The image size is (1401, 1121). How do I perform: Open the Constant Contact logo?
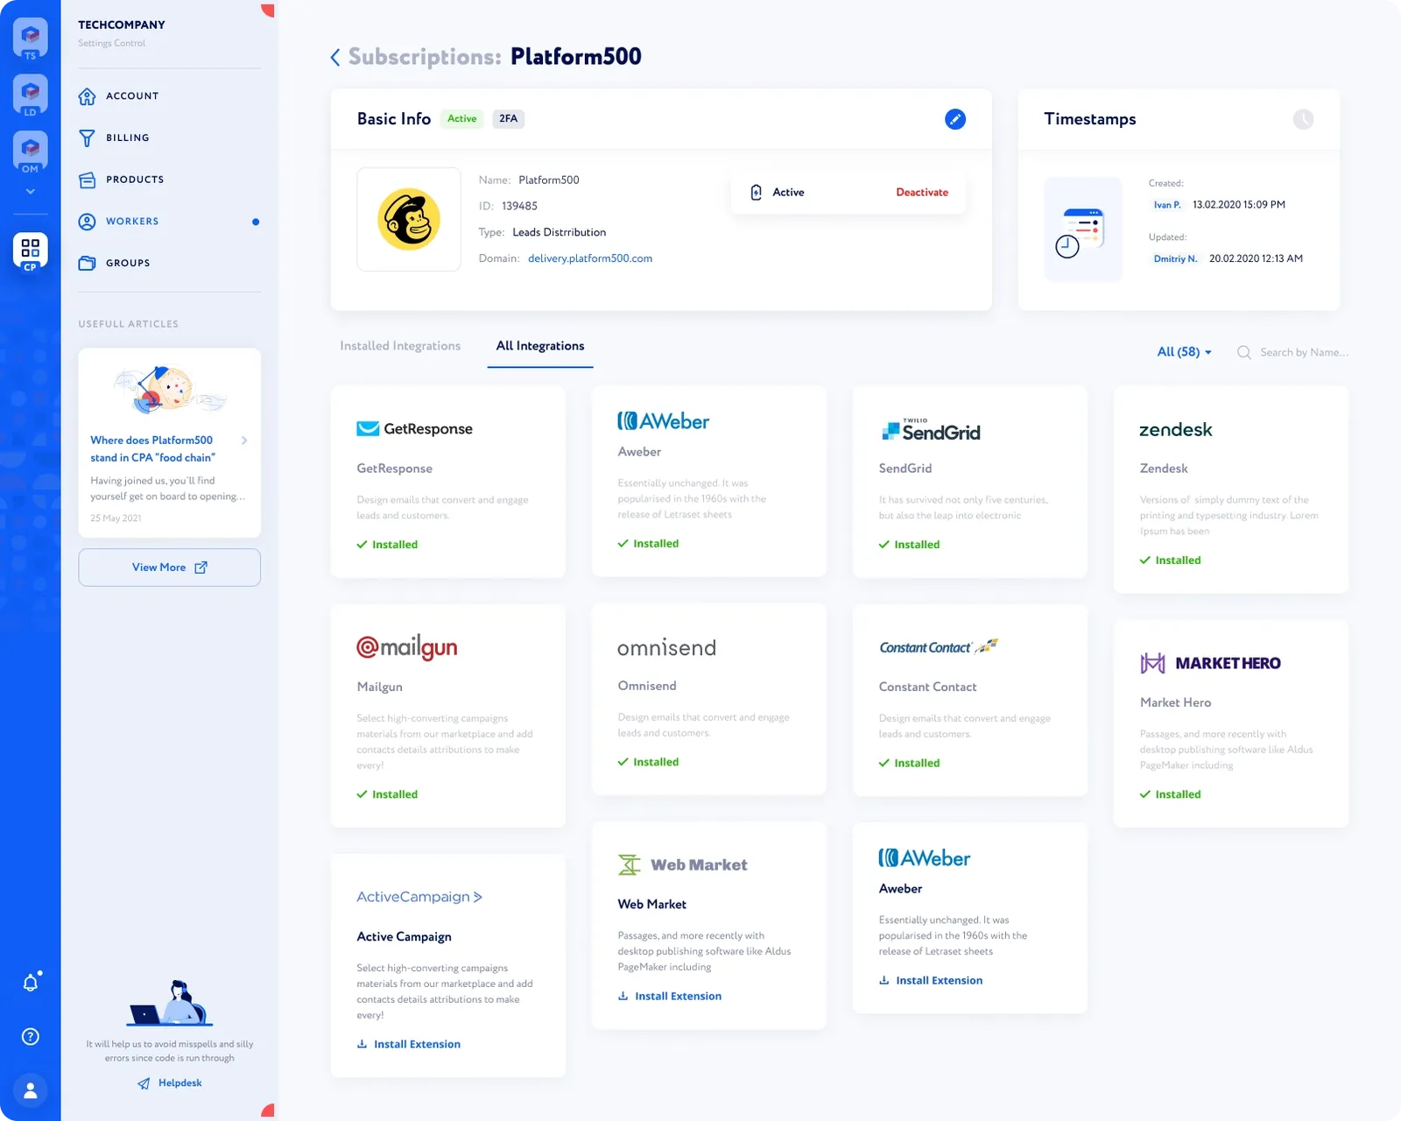click(x=939, y=647)
